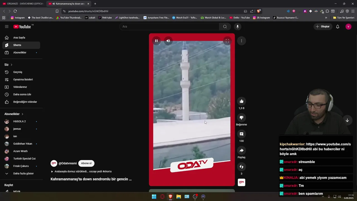Open Opera from the taskbar
Image resolution: width=357 pixels, height=201 pixels.
coord(162,197)
